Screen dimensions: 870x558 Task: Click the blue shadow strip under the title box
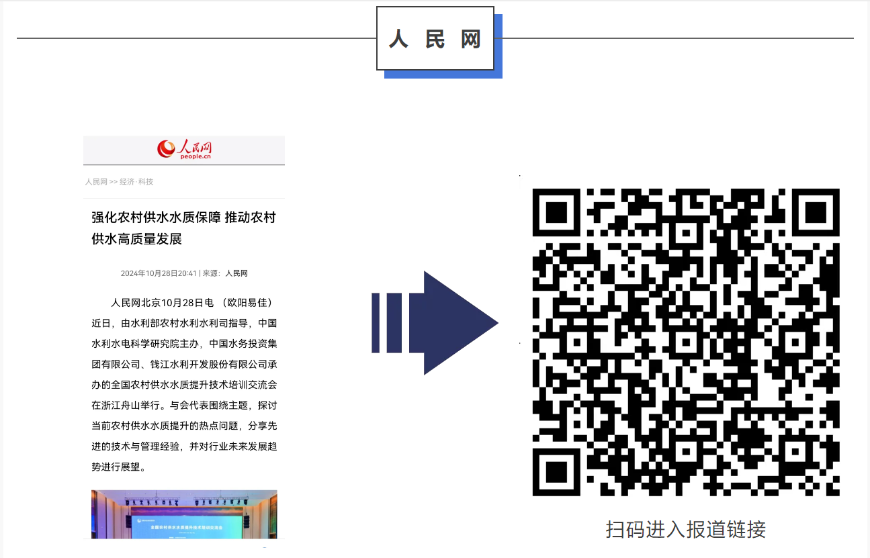443,75
